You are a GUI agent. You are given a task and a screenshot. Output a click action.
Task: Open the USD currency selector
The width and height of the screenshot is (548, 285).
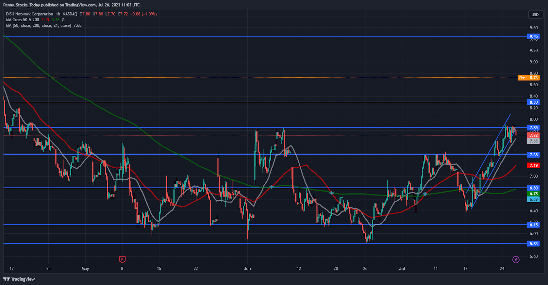pos(535,15)
